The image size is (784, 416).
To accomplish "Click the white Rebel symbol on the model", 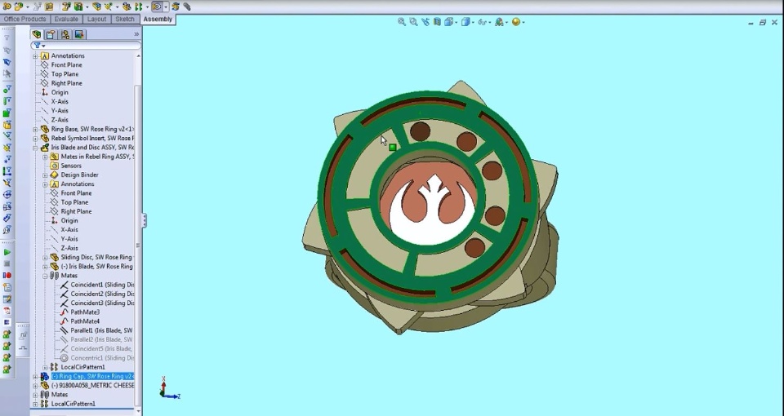I will tap(433, 212).
